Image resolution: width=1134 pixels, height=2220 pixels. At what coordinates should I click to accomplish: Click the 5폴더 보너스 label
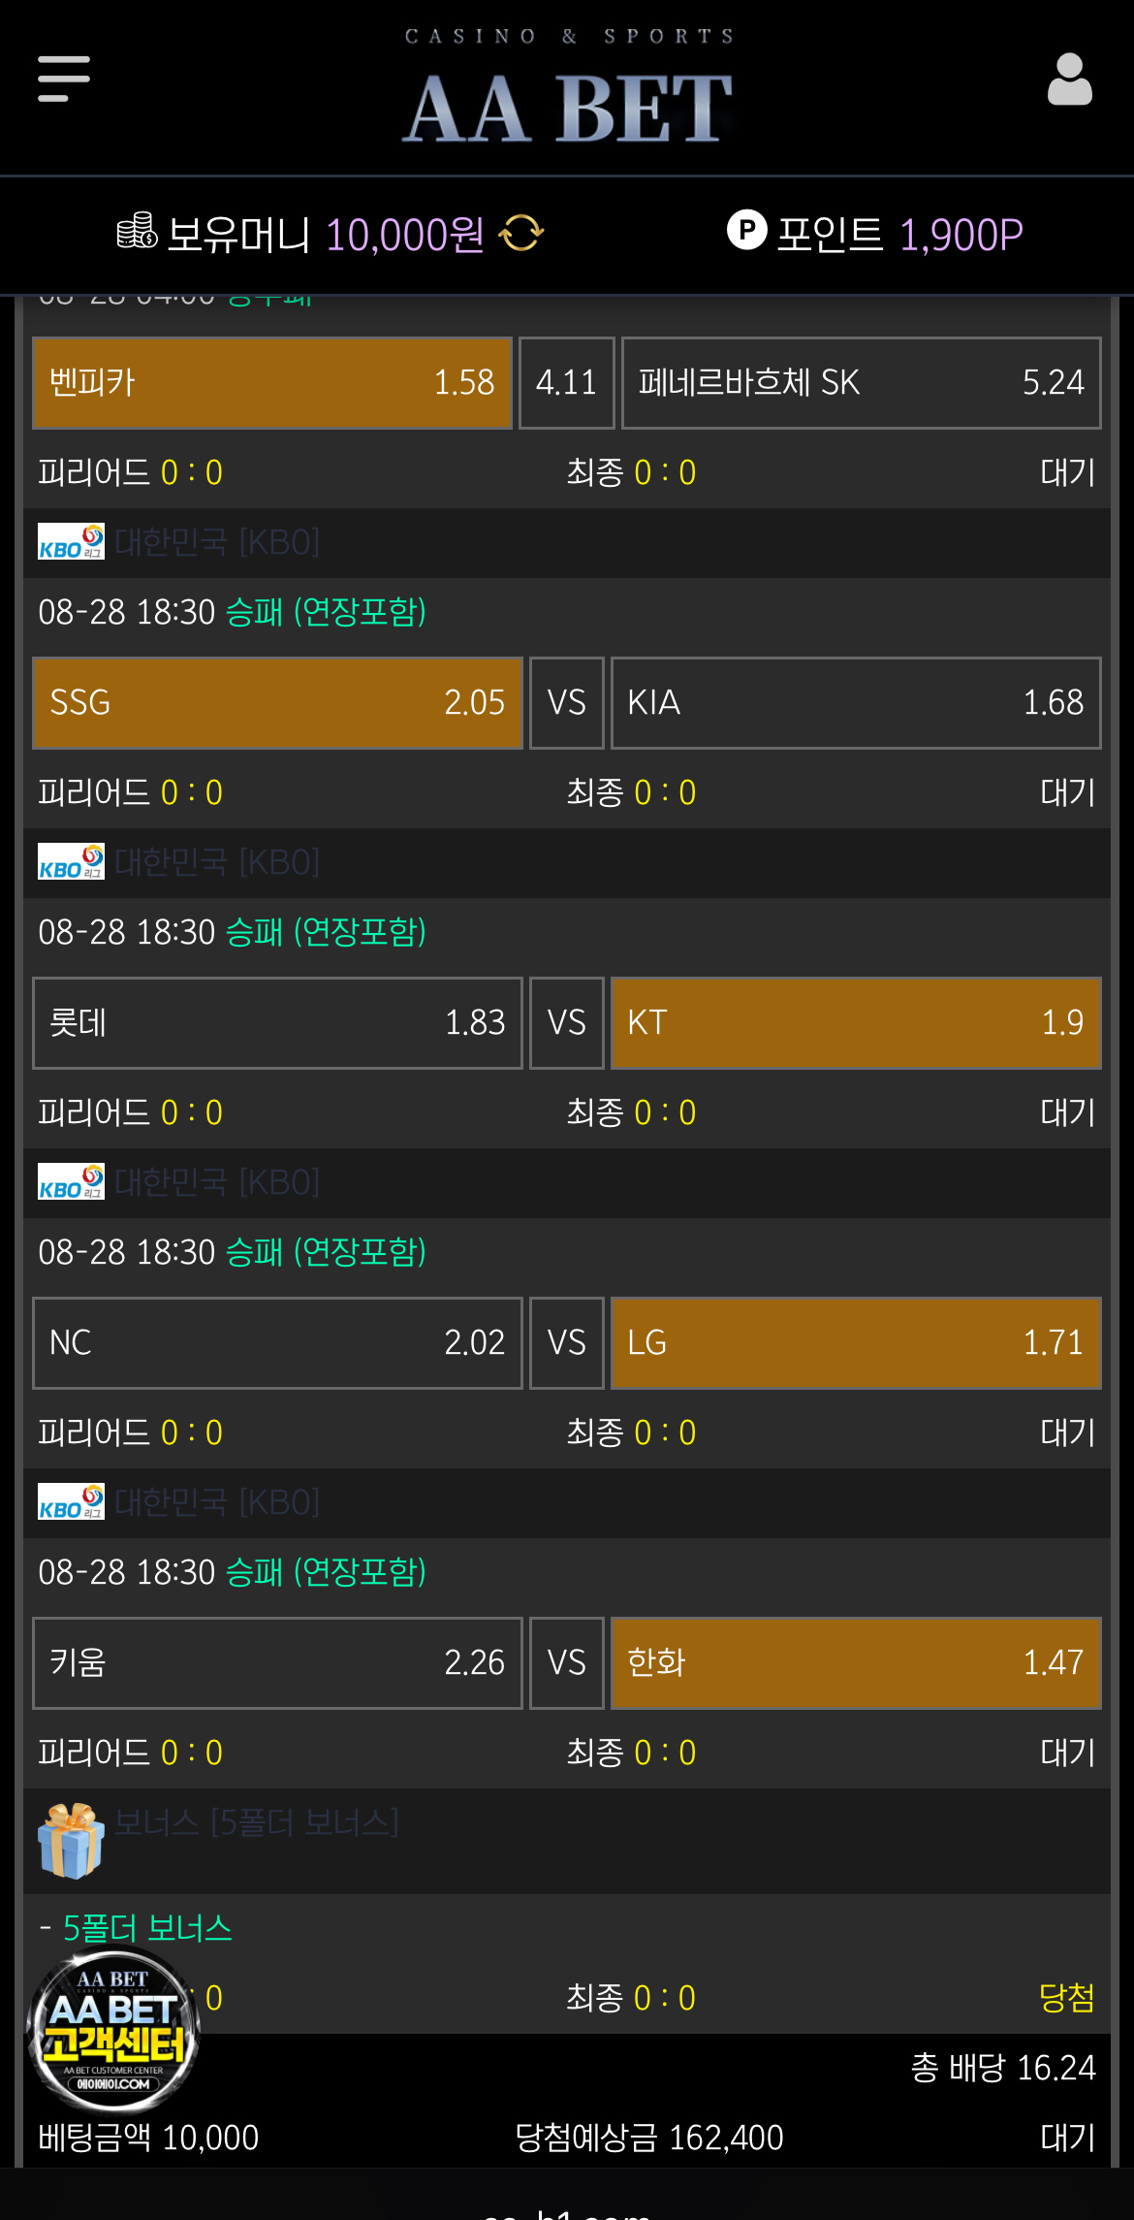147,1928
